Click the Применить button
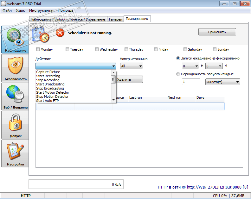 tap(217, 32)
